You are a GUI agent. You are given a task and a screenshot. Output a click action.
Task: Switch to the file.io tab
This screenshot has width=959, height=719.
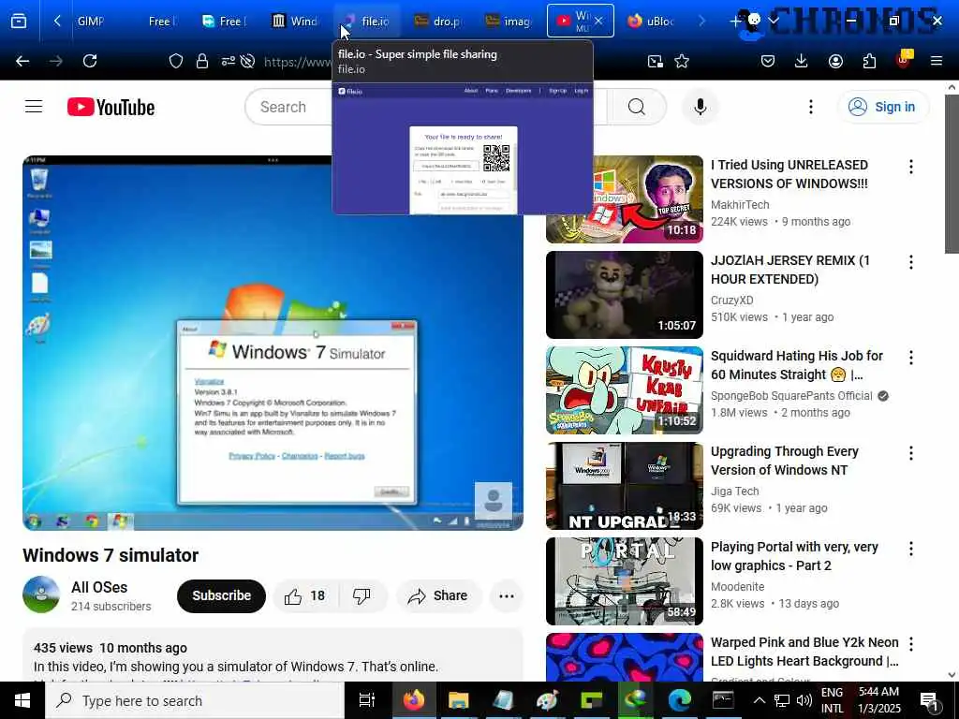click(x=367, y=22)
